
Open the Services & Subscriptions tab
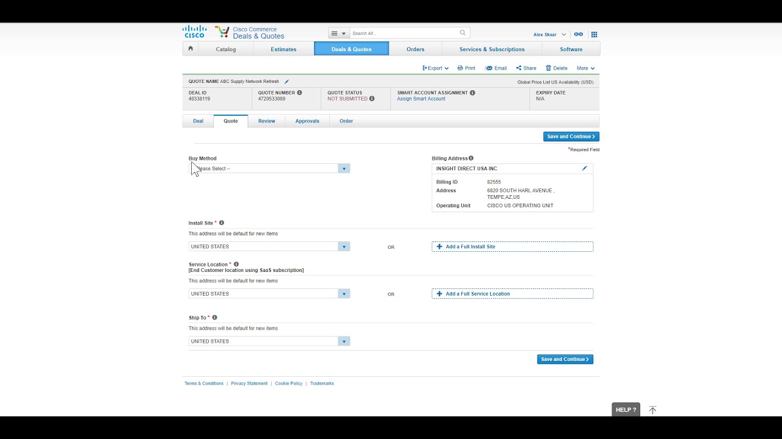(x=492, y=49)
